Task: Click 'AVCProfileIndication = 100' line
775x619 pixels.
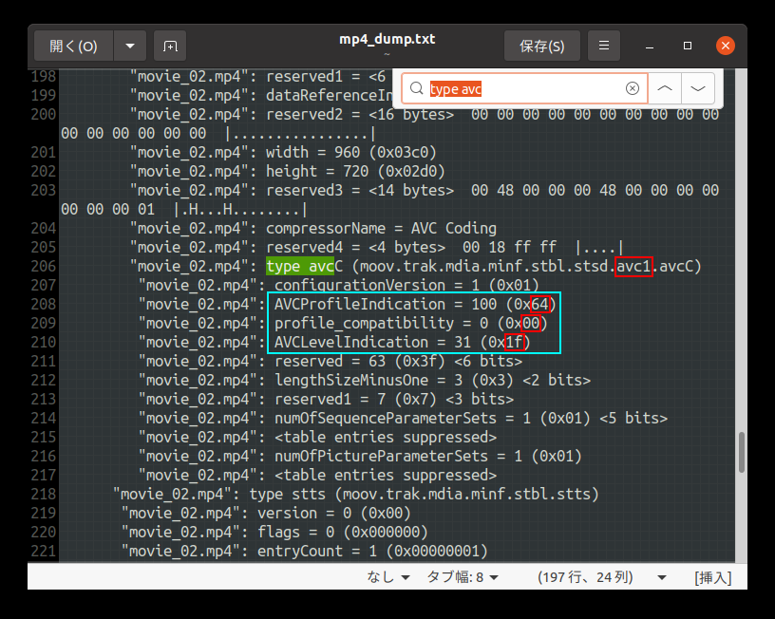Action: click(x=415, y=305)
